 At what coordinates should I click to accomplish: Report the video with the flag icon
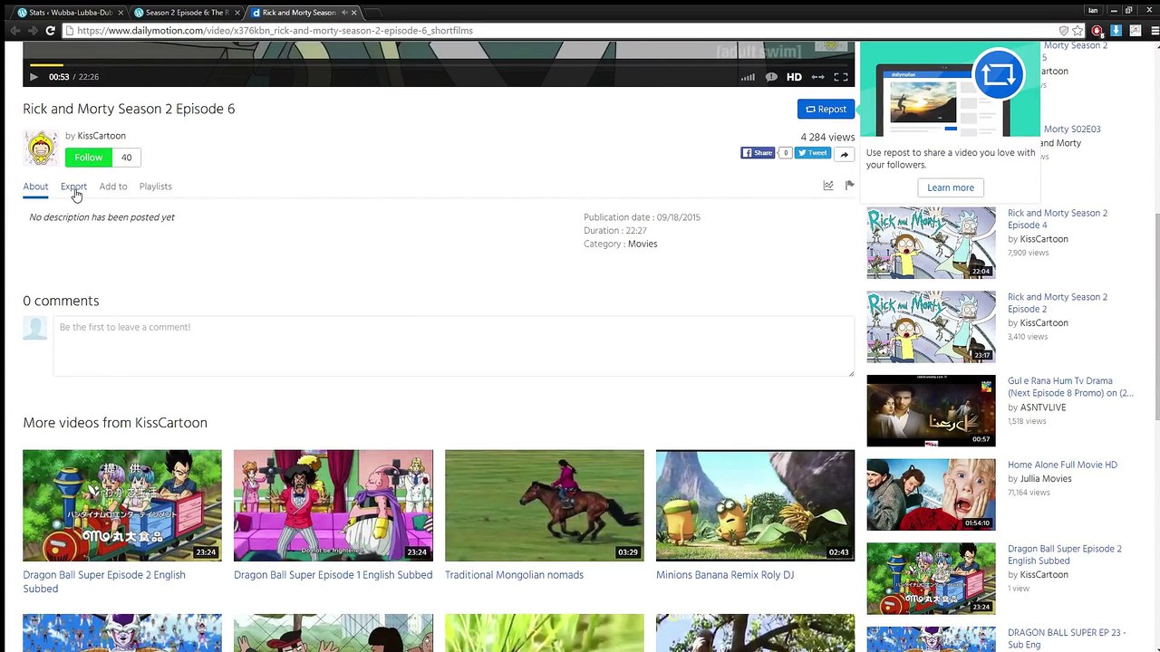tap(849, 186)
